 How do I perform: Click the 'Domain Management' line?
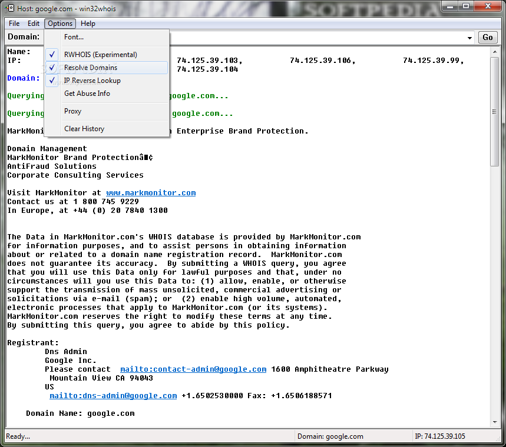[x=47, y=149]
